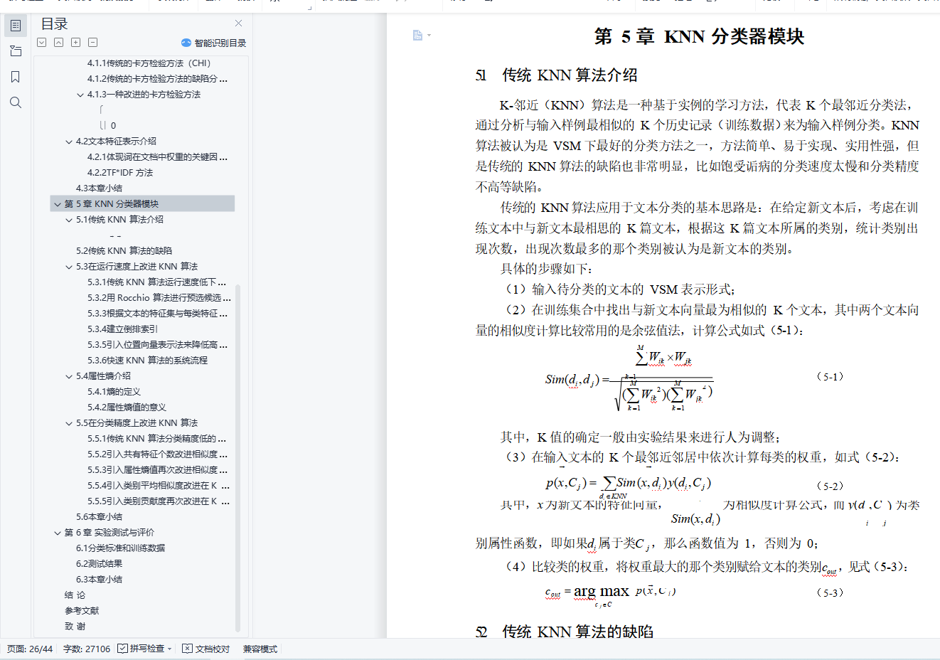Jump to 5.6本章小结 in outline
Viewport: 940px width, 660px height.
[x=99, y=517]
